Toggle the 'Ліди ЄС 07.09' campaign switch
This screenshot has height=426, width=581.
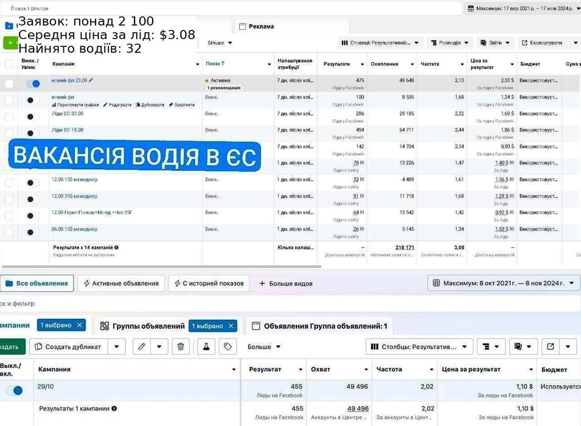click(x=33, y=117)
